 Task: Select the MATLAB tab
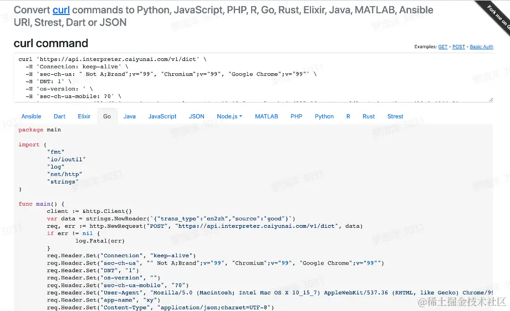coord(266,116)
